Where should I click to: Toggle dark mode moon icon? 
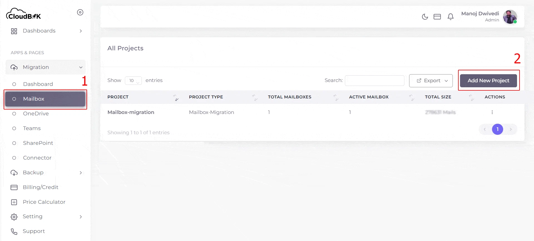[425, 17]
